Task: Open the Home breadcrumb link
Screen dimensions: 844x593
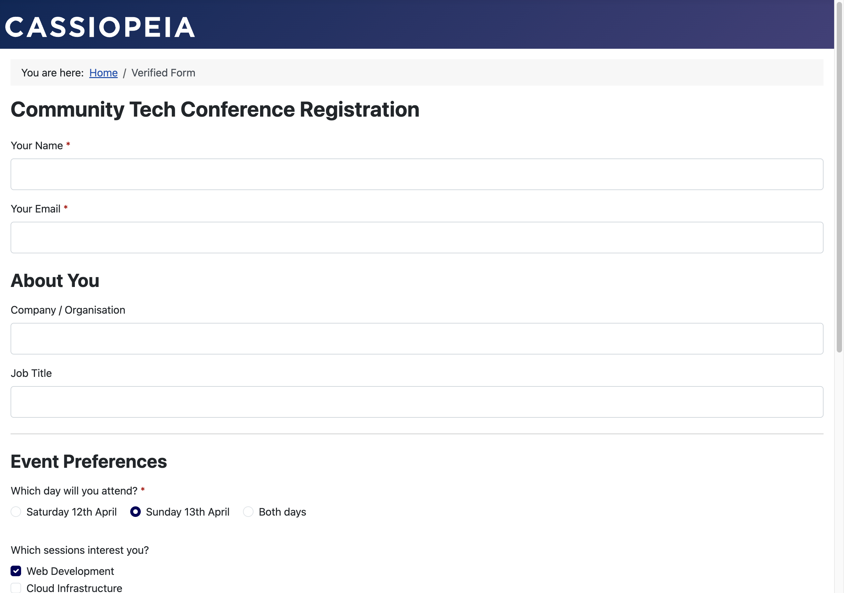Action: click(103, 73)
